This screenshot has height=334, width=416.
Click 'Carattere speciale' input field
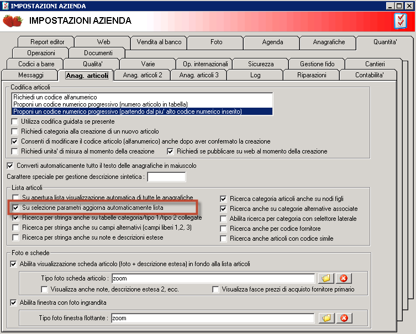point(166,177)
